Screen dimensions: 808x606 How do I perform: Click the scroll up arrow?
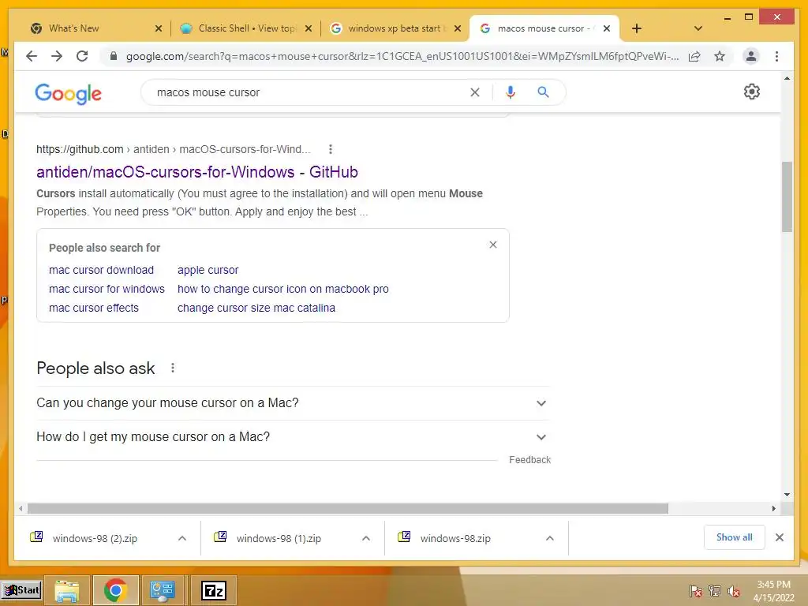787,78
